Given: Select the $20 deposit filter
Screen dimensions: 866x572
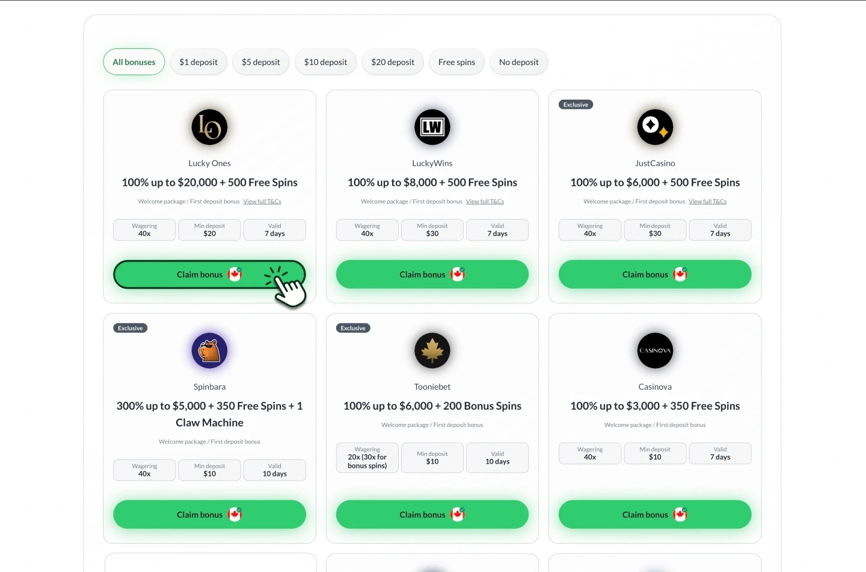Looking at the screenshot, I should pyautogui.click(x=393, y=62).
